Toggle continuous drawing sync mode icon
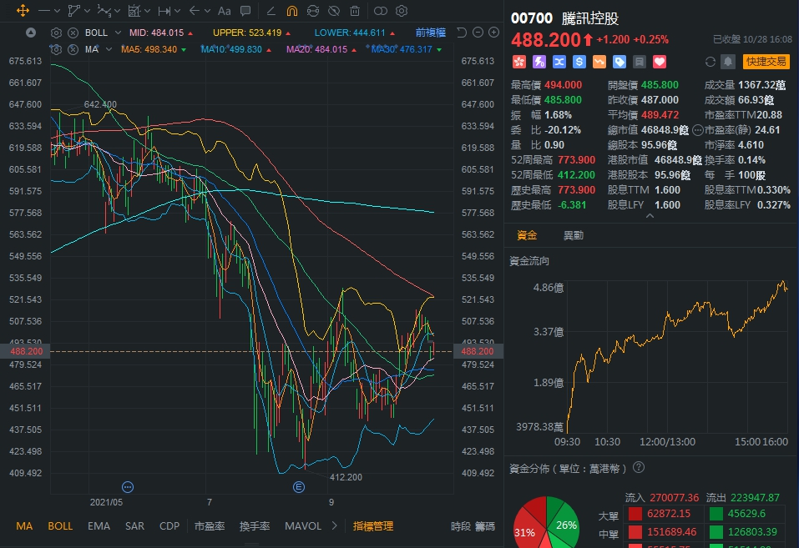This screenshot has height=548, width=799. (x=313, y=11)
